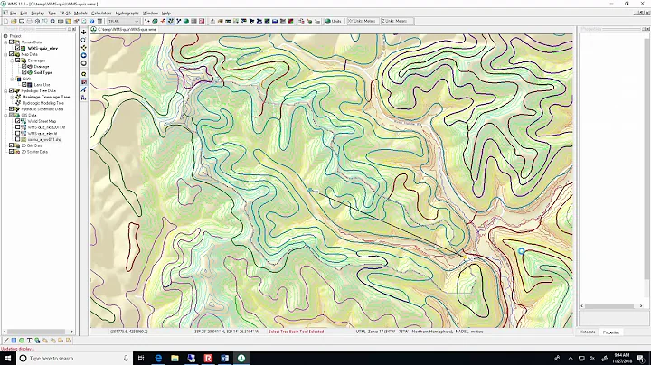Click Project Explorer horizontal scrollbar
Image resolution: width=651 pixels, height=365 pixels.
pyautogui.click(x=38, y=332)
